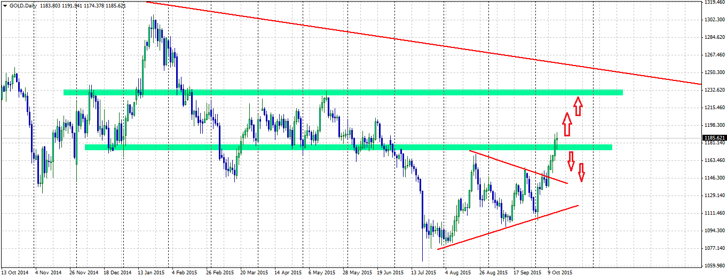
Task: Click the 1129.140 price axis label
Action: coord(715,195)
